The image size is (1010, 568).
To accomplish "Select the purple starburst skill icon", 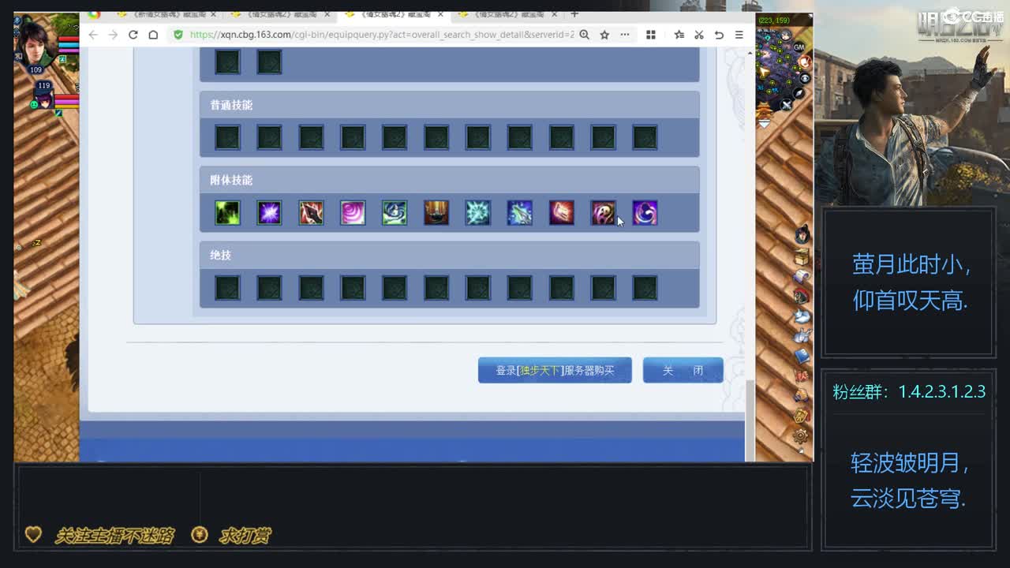I will click(269, 213).
